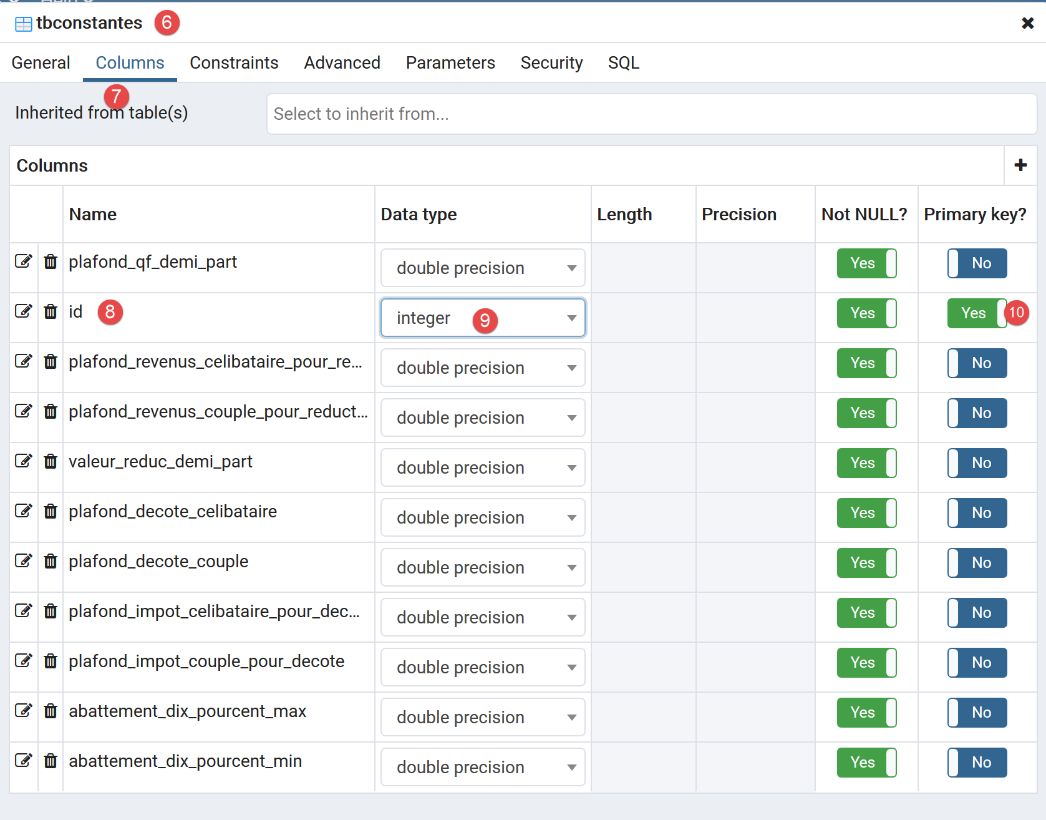
Task: Enable Primary key for valeur_reduc_demi_part
Action: tap(977, 463)
